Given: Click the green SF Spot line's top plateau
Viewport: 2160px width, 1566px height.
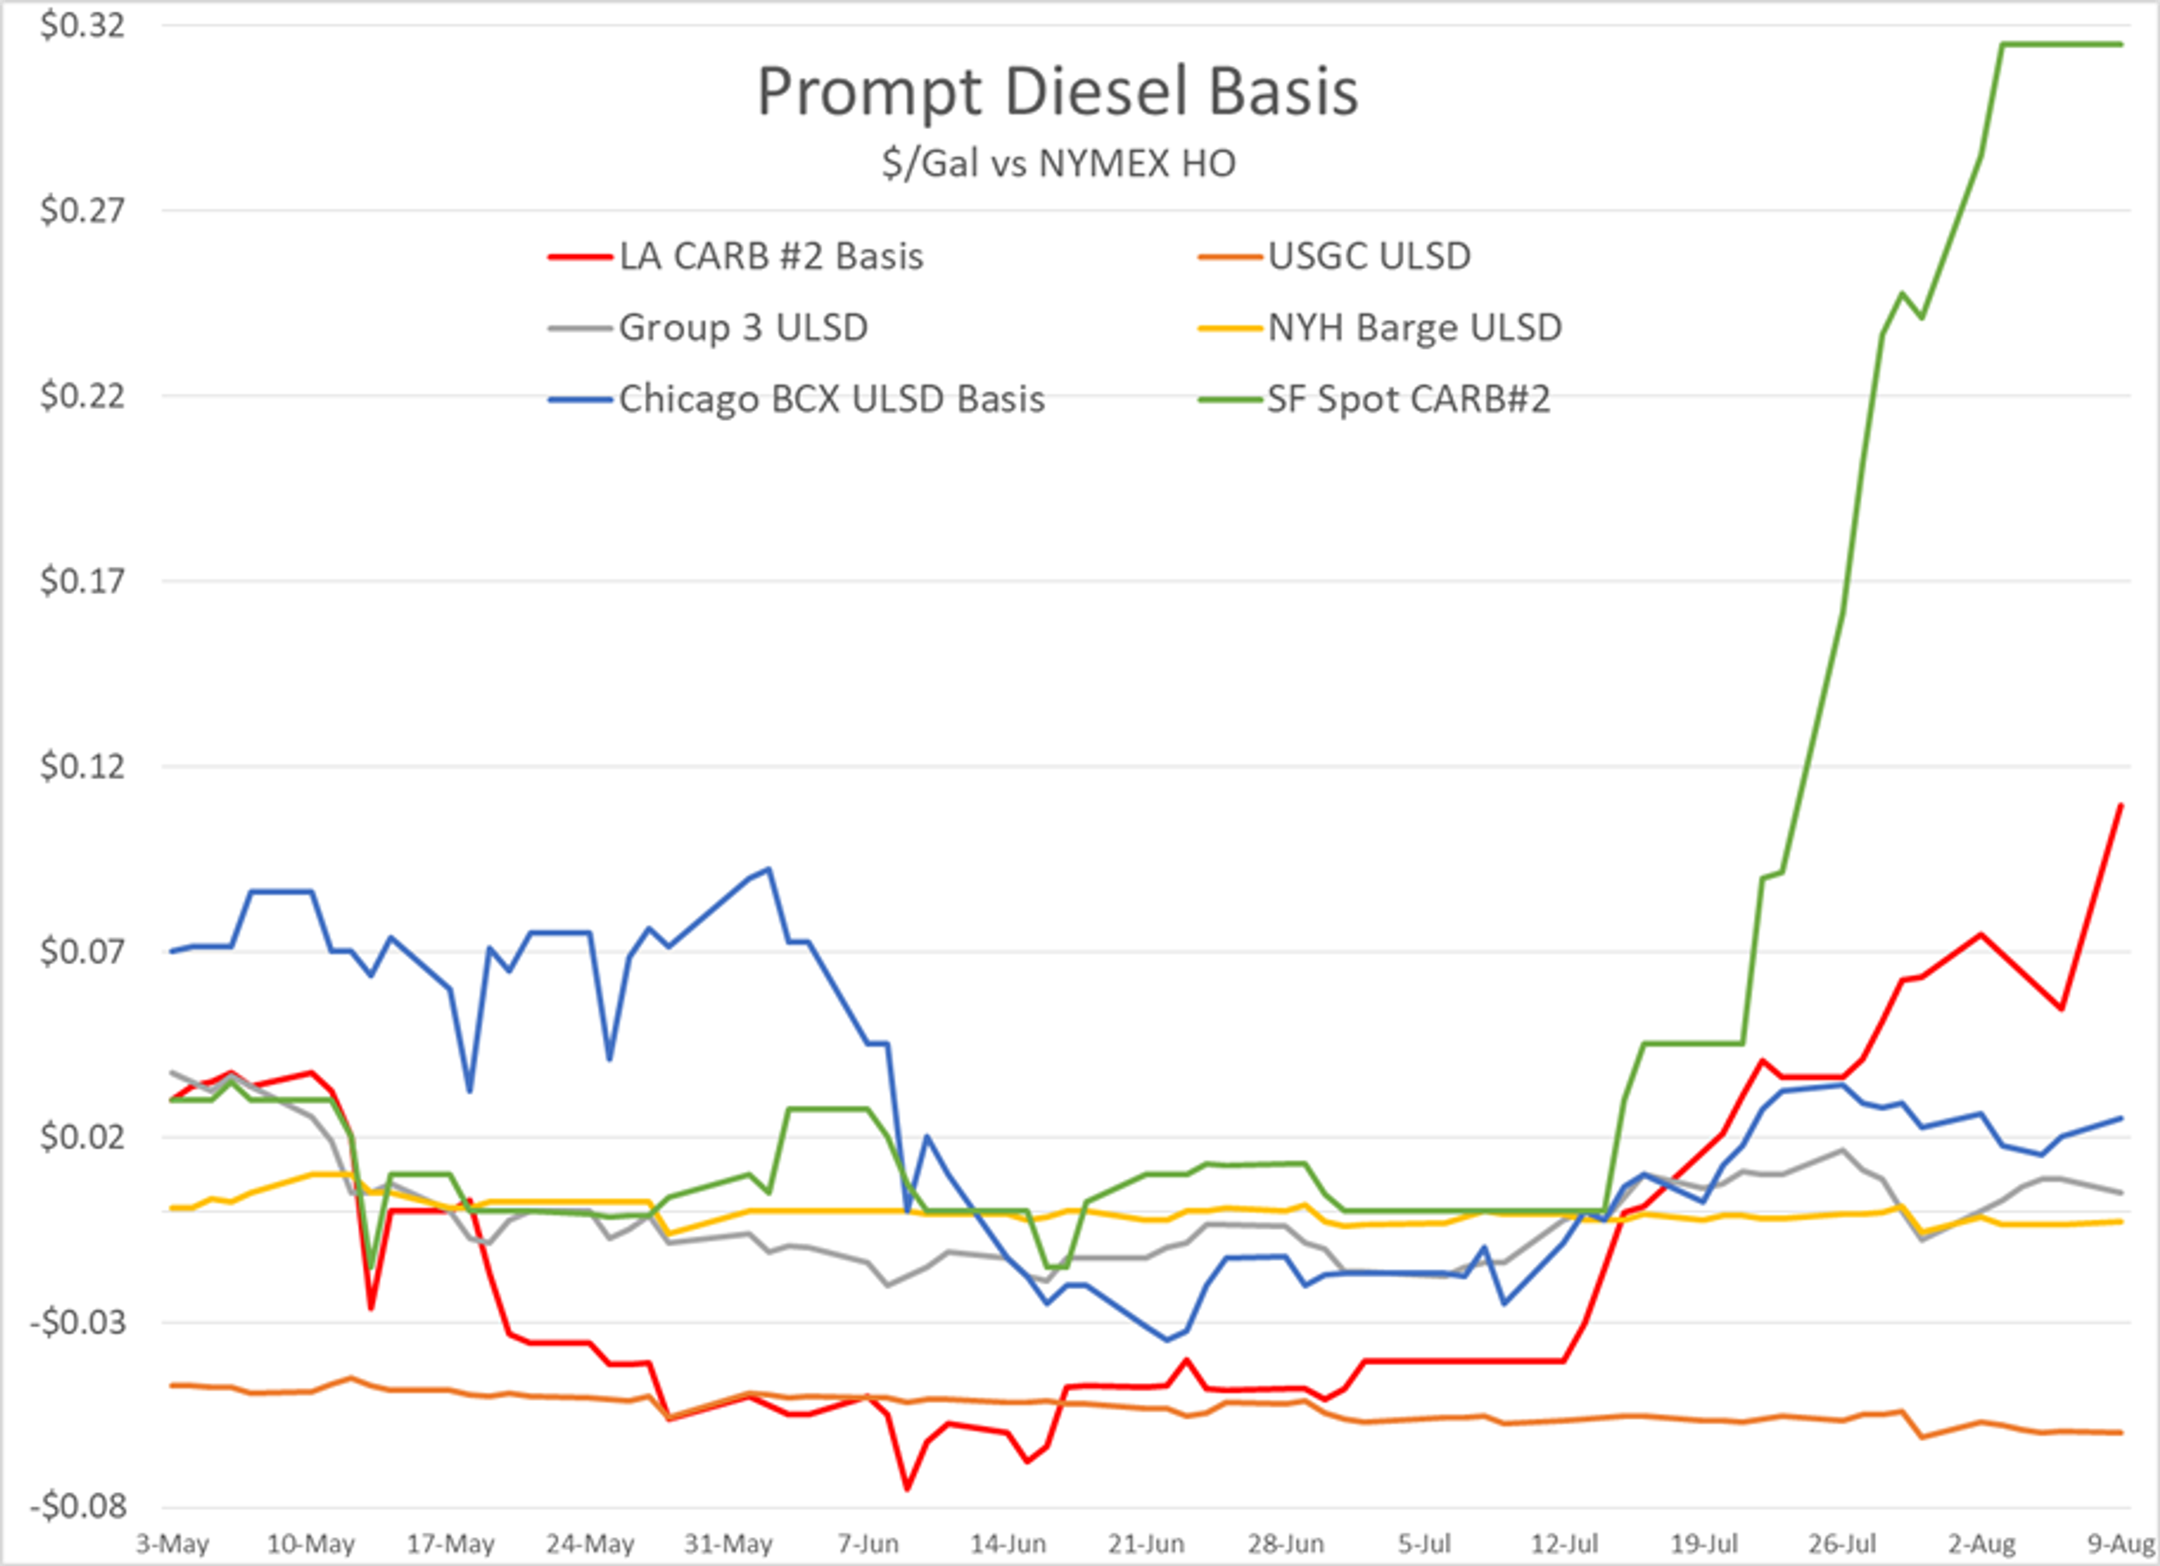Looking at the screenshot, I should click(x=2062, y=44).
